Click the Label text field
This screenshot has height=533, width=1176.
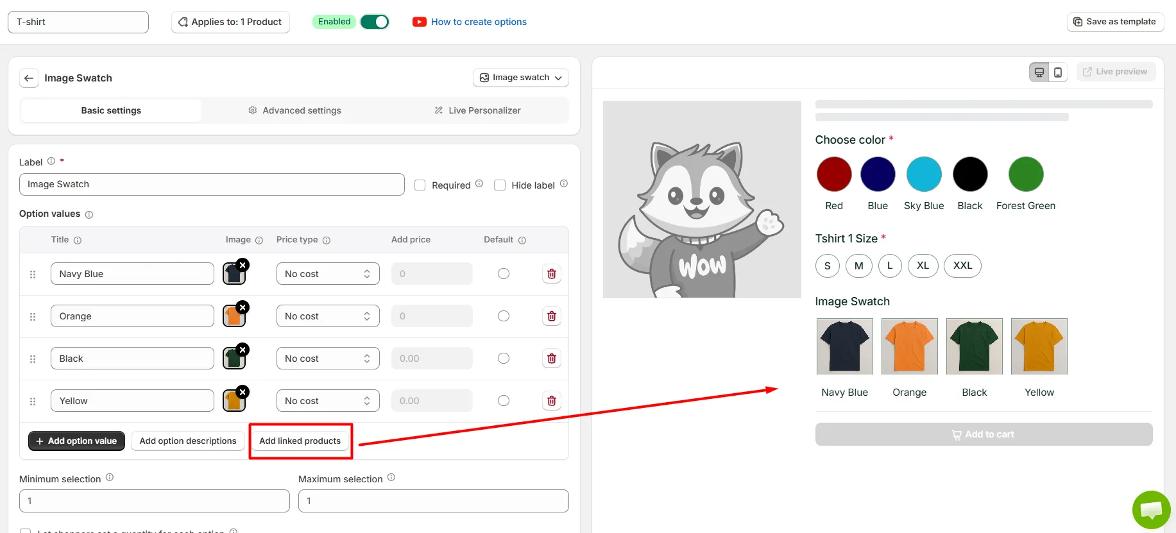click(x=212, y=184)
